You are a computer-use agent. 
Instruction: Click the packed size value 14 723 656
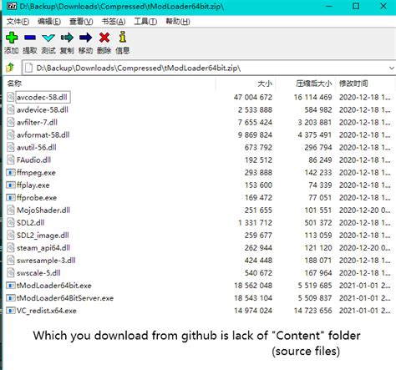tap(313, 311)
